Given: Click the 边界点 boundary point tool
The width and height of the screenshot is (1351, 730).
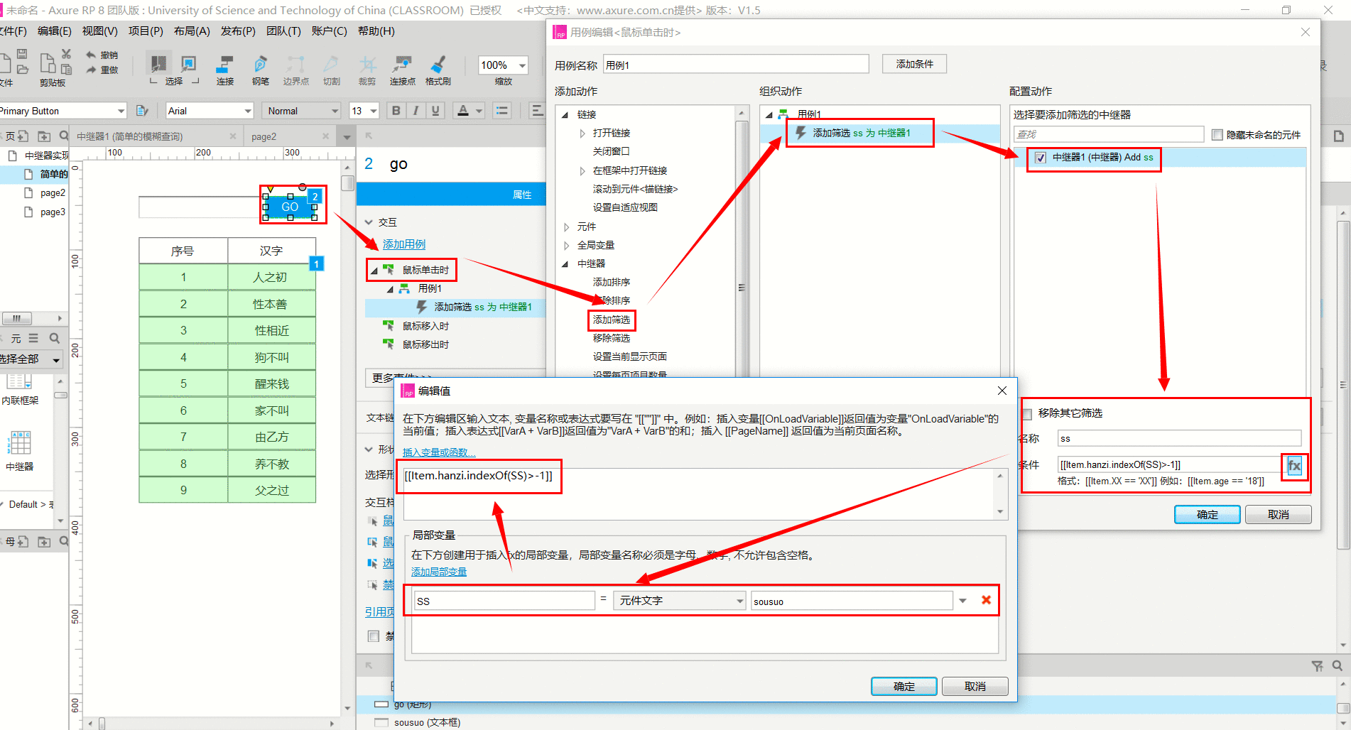Looking at the screenshot, I should 295,70.
